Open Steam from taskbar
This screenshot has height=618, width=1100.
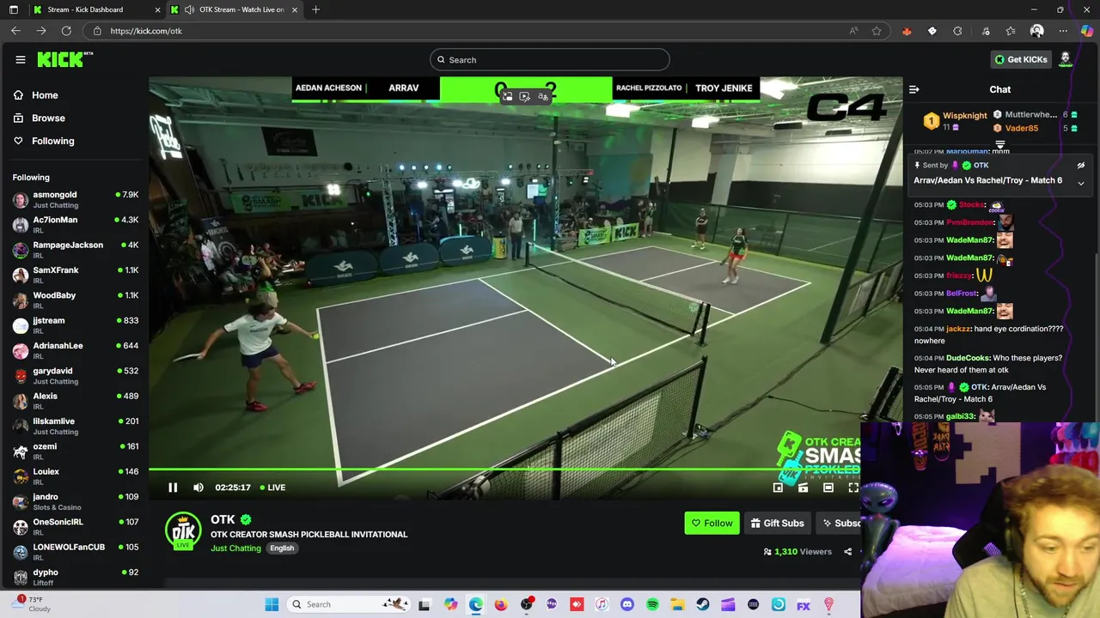(702, 604)
